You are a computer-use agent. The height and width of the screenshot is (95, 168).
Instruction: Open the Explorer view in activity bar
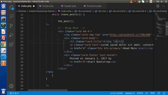click(x=11, y=7)
